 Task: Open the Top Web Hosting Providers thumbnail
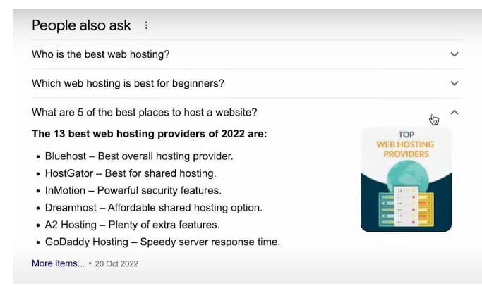click(x=406, y=179)
